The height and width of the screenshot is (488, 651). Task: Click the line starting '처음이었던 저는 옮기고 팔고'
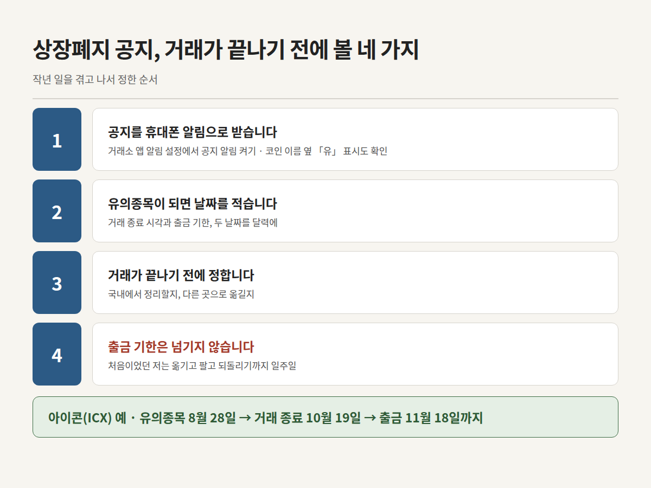point(202,365)
